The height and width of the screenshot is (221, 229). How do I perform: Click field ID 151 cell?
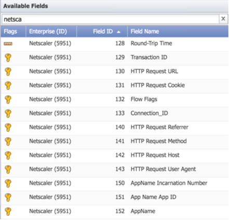click(x=120, y=197)
